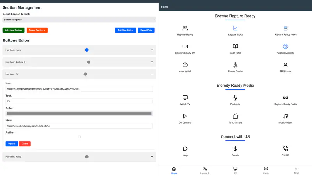Click the gray color dot on Rapture R row
The image size is (312, 176).
point(89,62)
